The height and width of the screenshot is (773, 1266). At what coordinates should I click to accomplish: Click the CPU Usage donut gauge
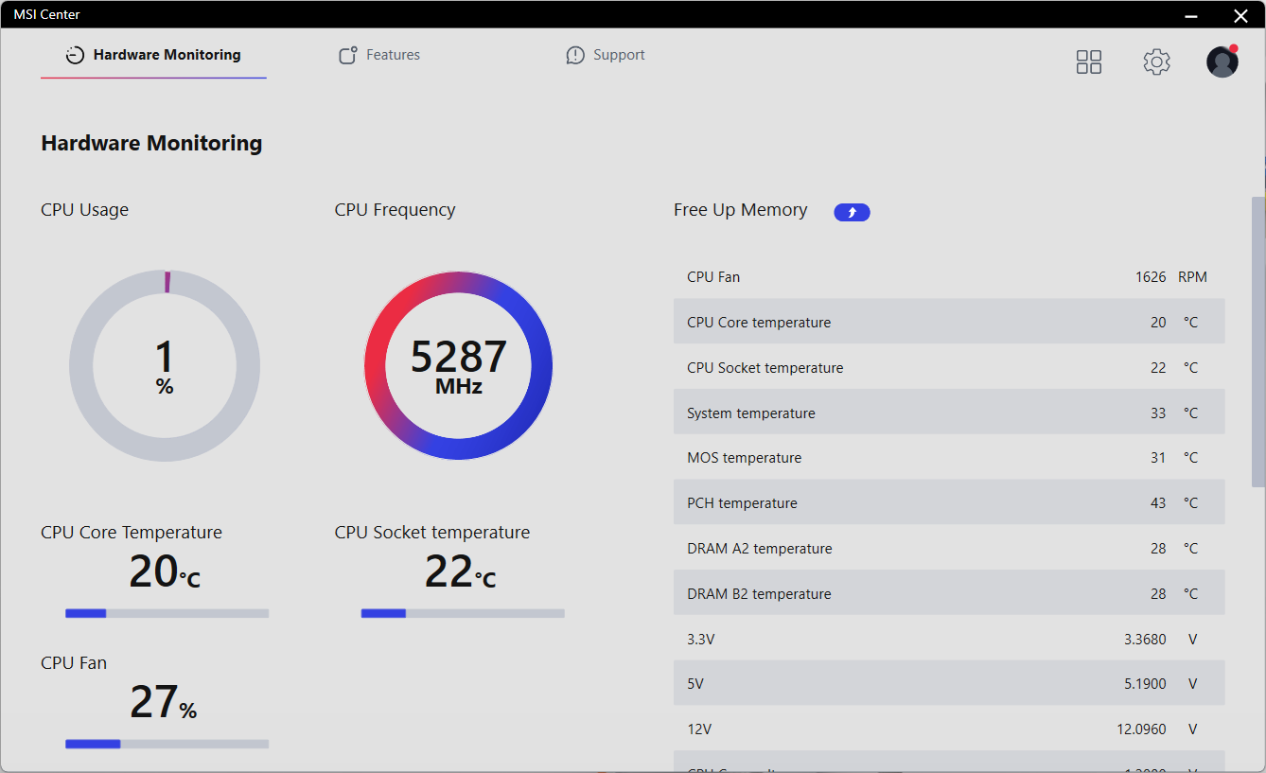pos(165,365)
